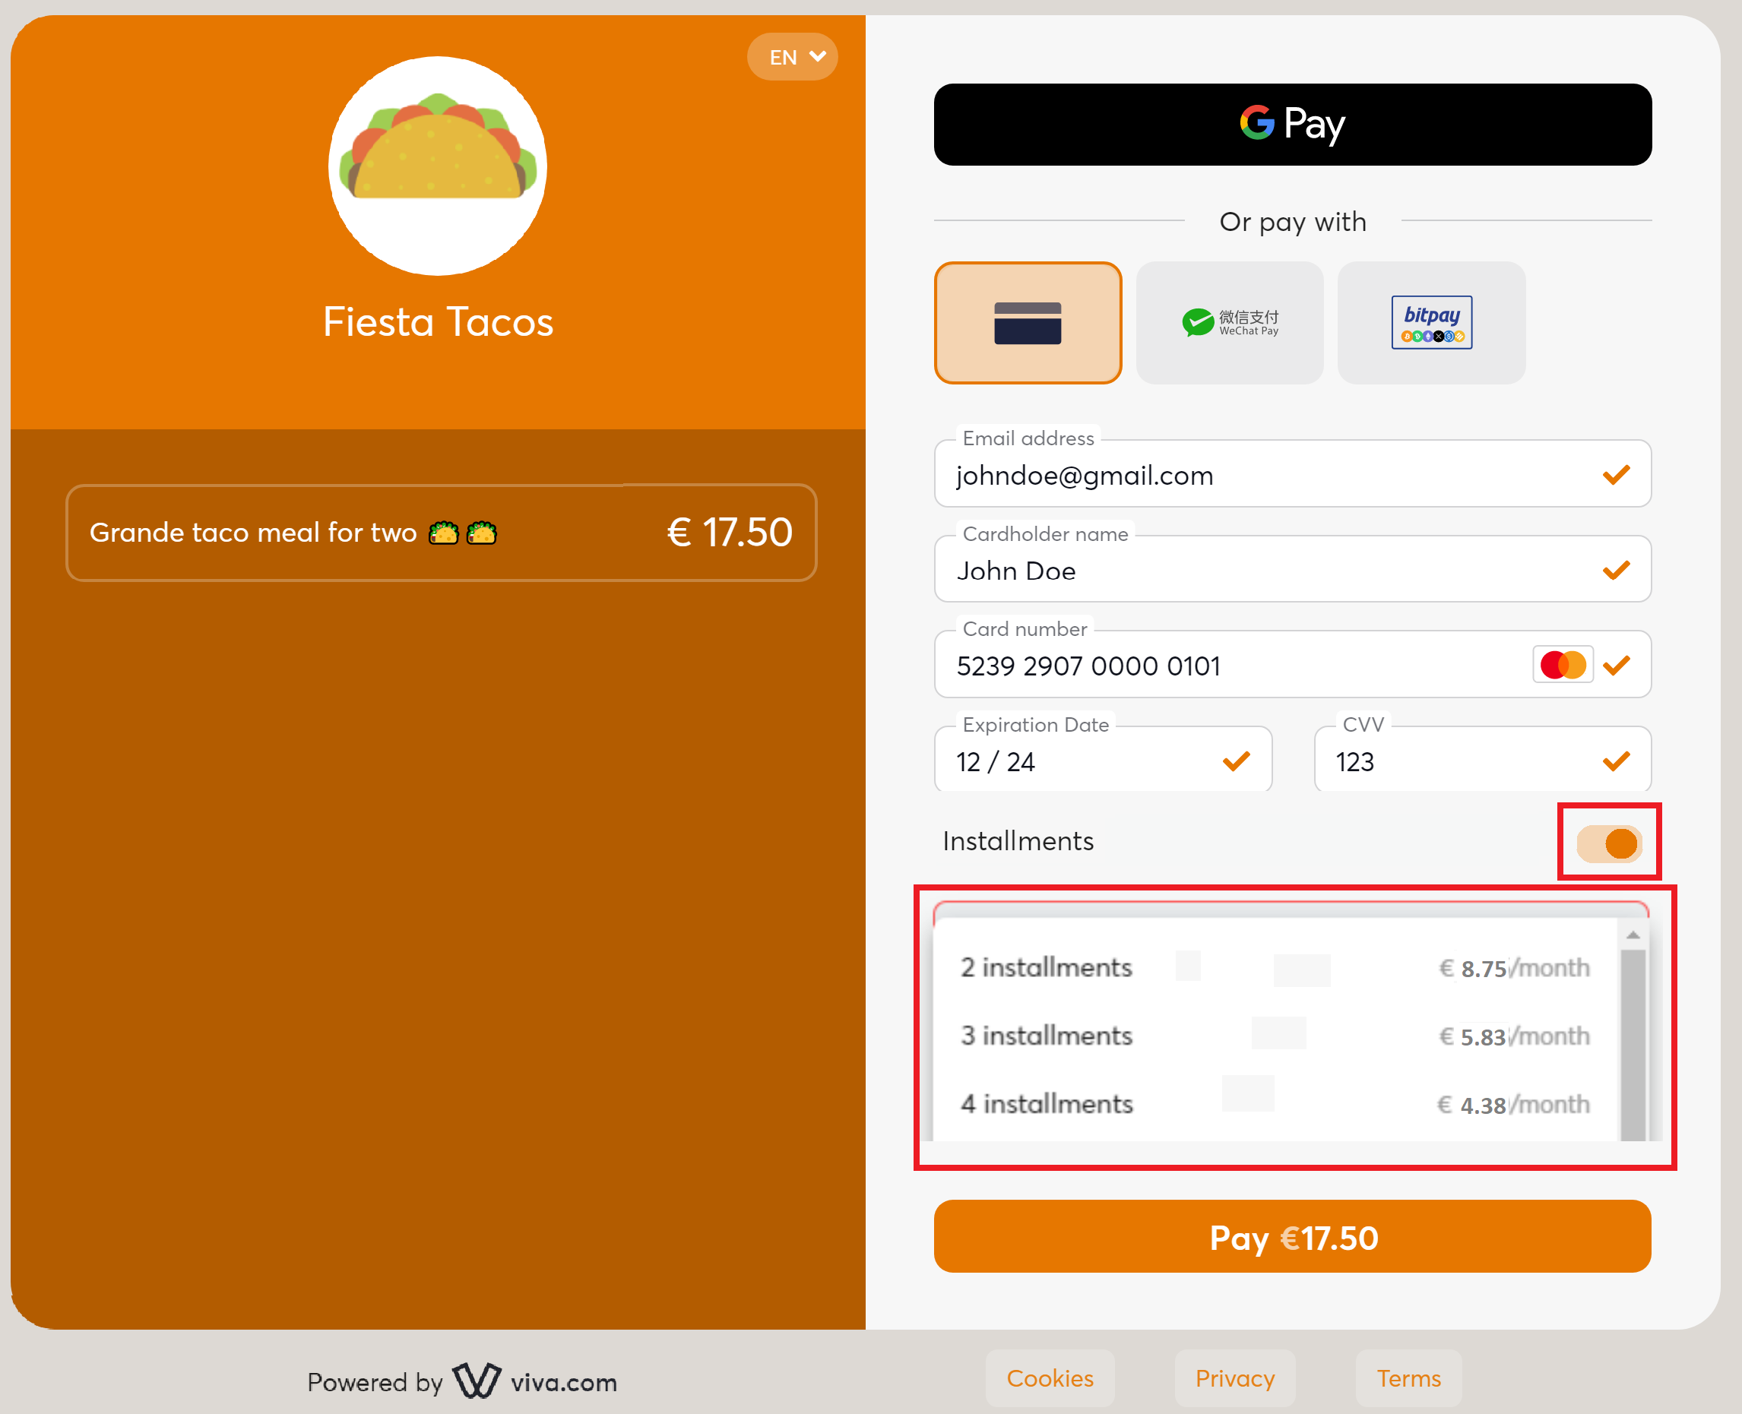This screenshot has width=1742, height=1414.
Task: Select the 3 installments option
Action: tap(1275, 1035)
